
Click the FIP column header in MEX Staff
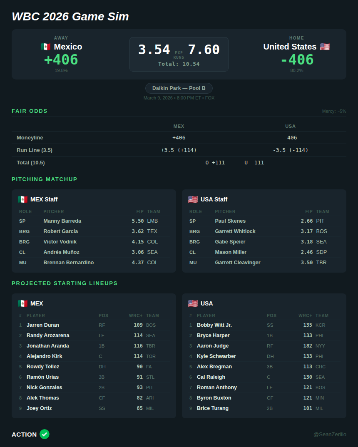click(x=140, y=211)
